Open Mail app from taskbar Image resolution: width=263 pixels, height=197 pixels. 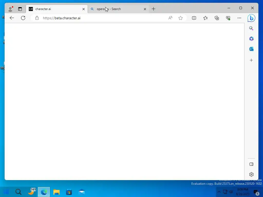point(81,192)
